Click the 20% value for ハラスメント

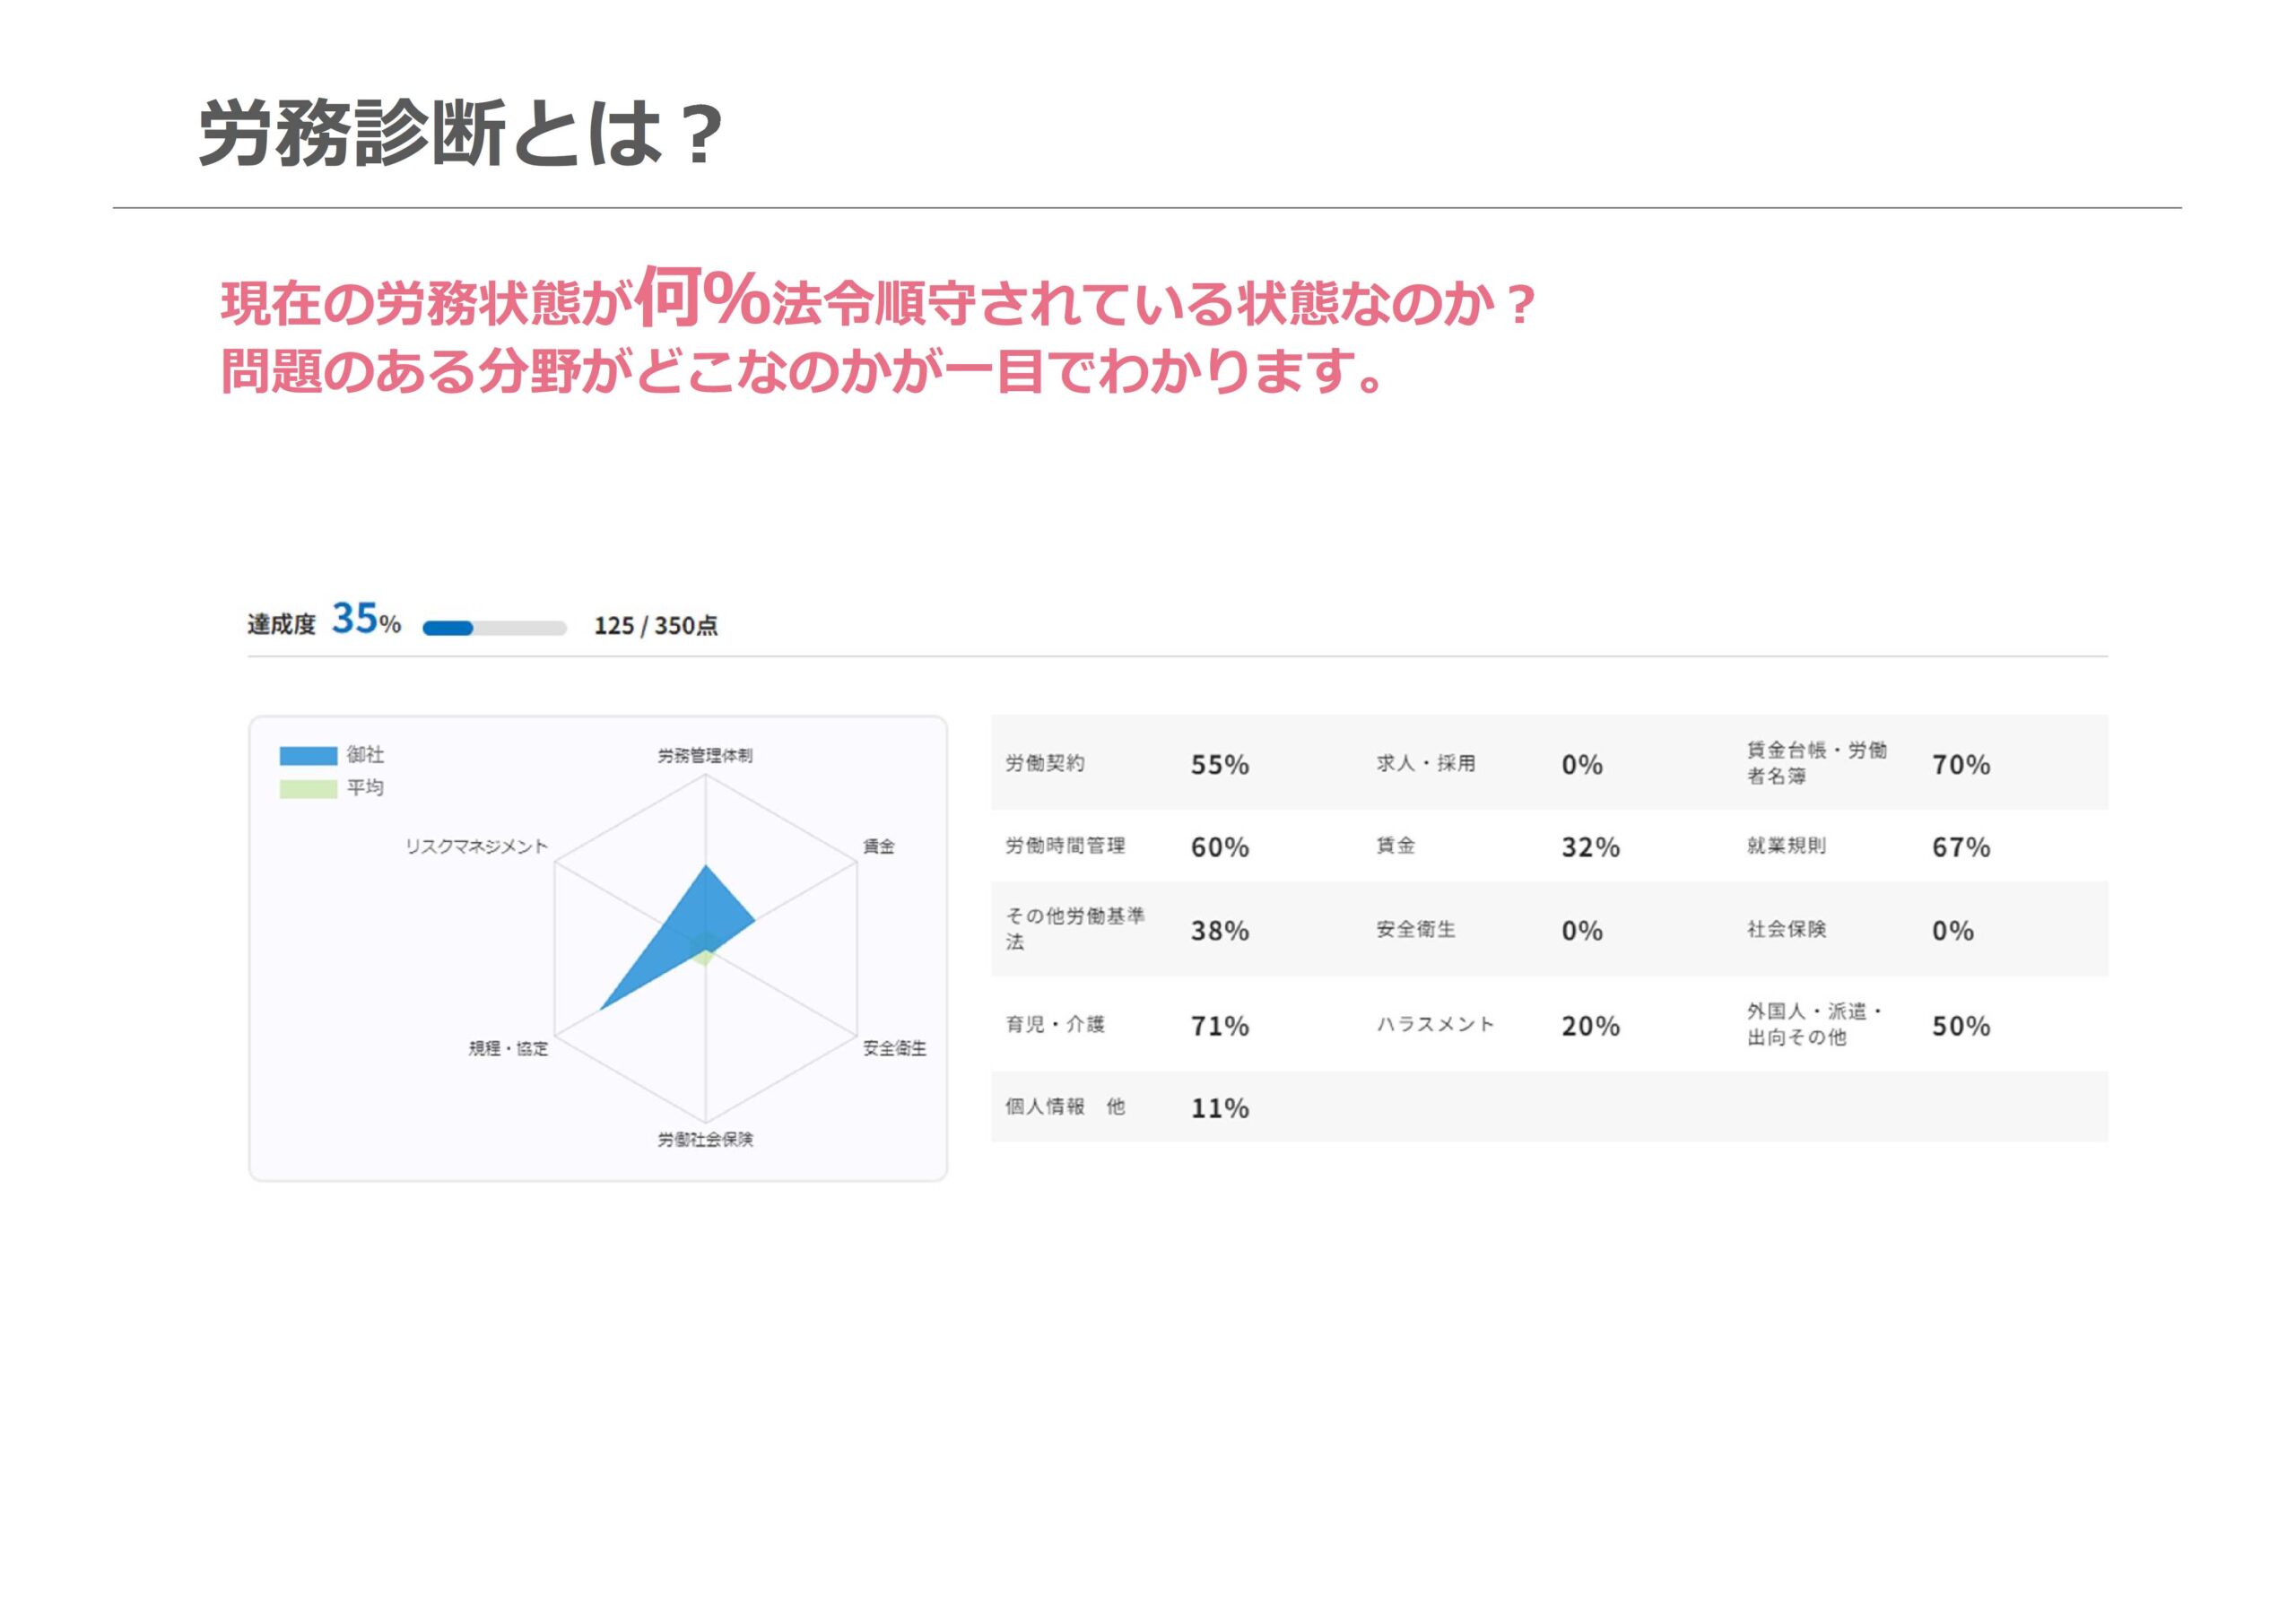click(x=1590, y=1026)
